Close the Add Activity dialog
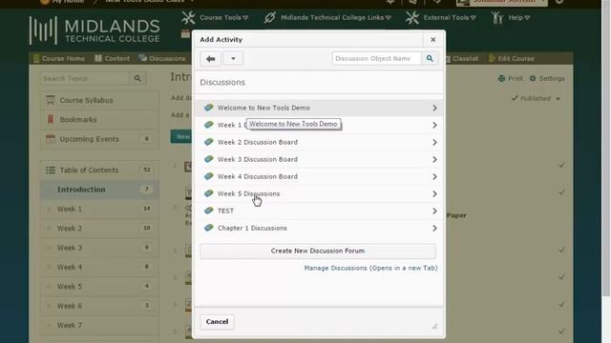Viewport: 611px width, 343px height. [x=432, y=40]
